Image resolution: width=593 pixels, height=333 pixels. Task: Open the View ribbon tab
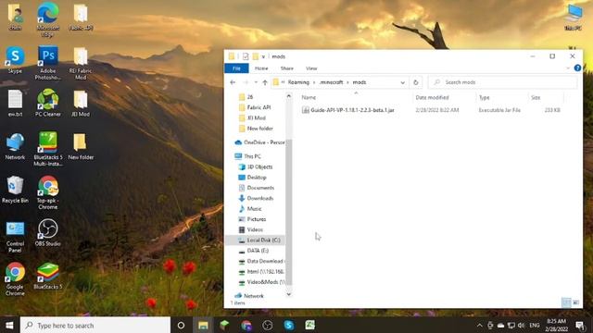(311, 68)
